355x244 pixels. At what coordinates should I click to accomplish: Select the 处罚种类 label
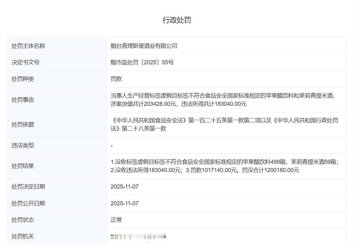click(23, 79)
